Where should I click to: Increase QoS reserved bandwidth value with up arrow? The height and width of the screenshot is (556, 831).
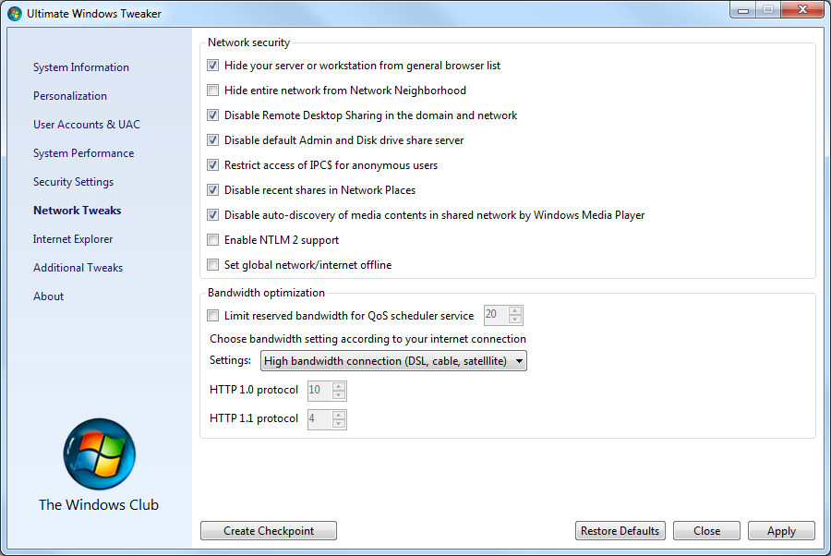(514, 310)
